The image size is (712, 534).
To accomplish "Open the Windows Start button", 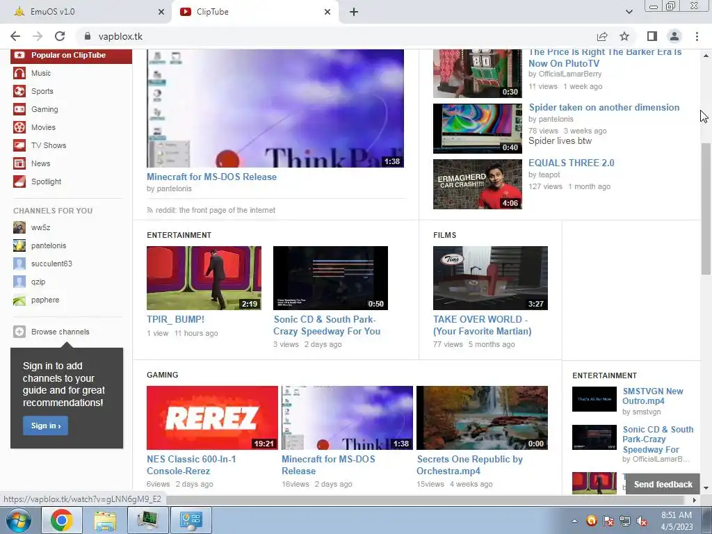I will click(19, 520).
